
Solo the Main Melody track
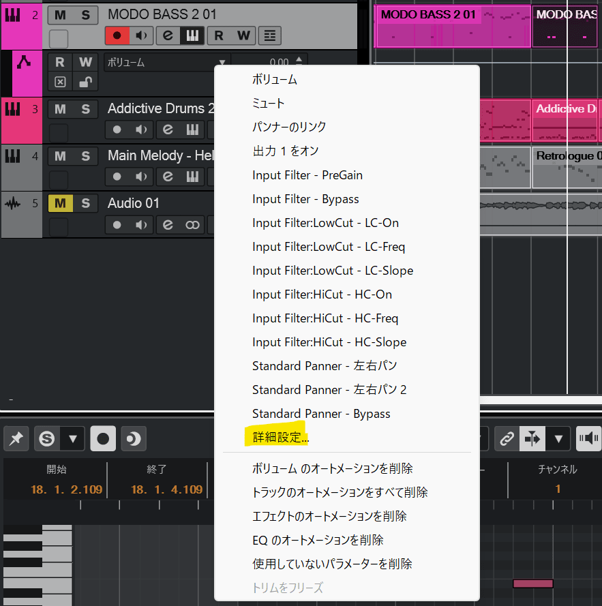85,156
